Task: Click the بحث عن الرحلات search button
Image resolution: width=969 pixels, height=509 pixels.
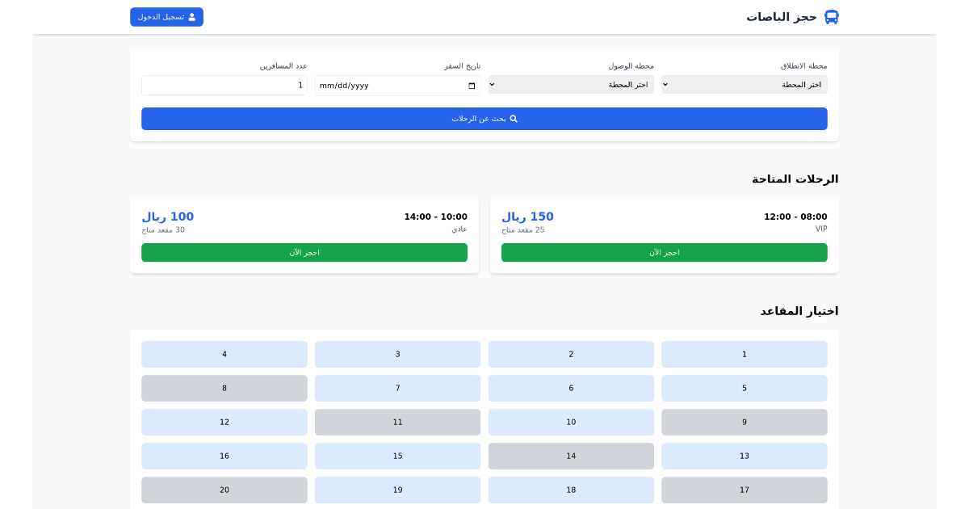Action: 484,119
